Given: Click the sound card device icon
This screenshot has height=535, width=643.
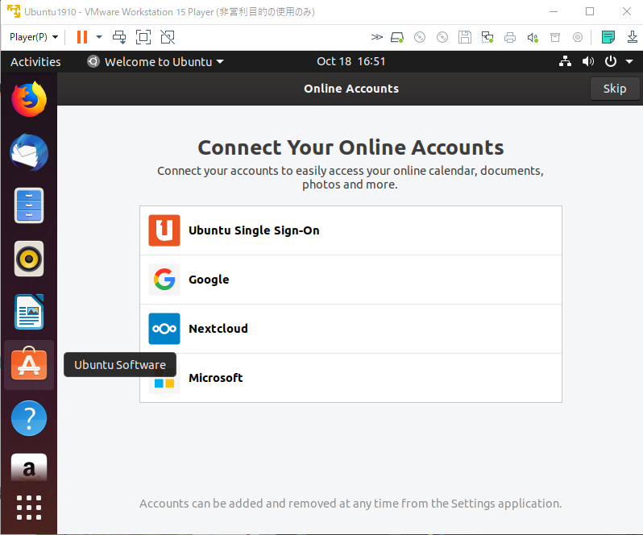Looking at the screenshot, I should pos(533,38).
